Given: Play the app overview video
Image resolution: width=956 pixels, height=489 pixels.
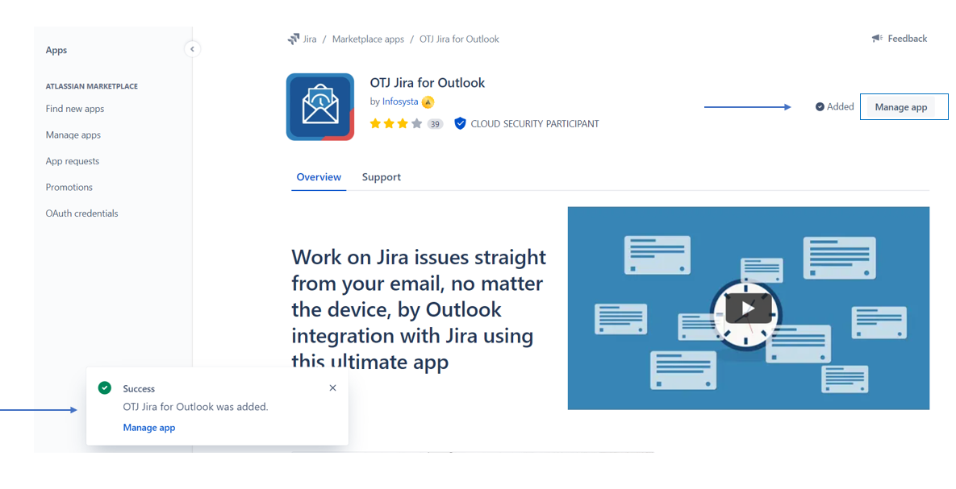Looking at the screenshot, I should 748,308.
